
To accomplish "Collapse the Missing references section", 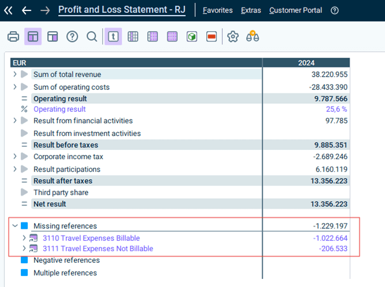I will [x=15, y=225].
